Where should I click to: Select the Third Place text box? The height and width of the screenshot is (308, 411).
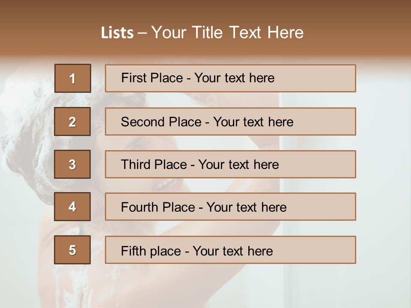coord(230,164)
